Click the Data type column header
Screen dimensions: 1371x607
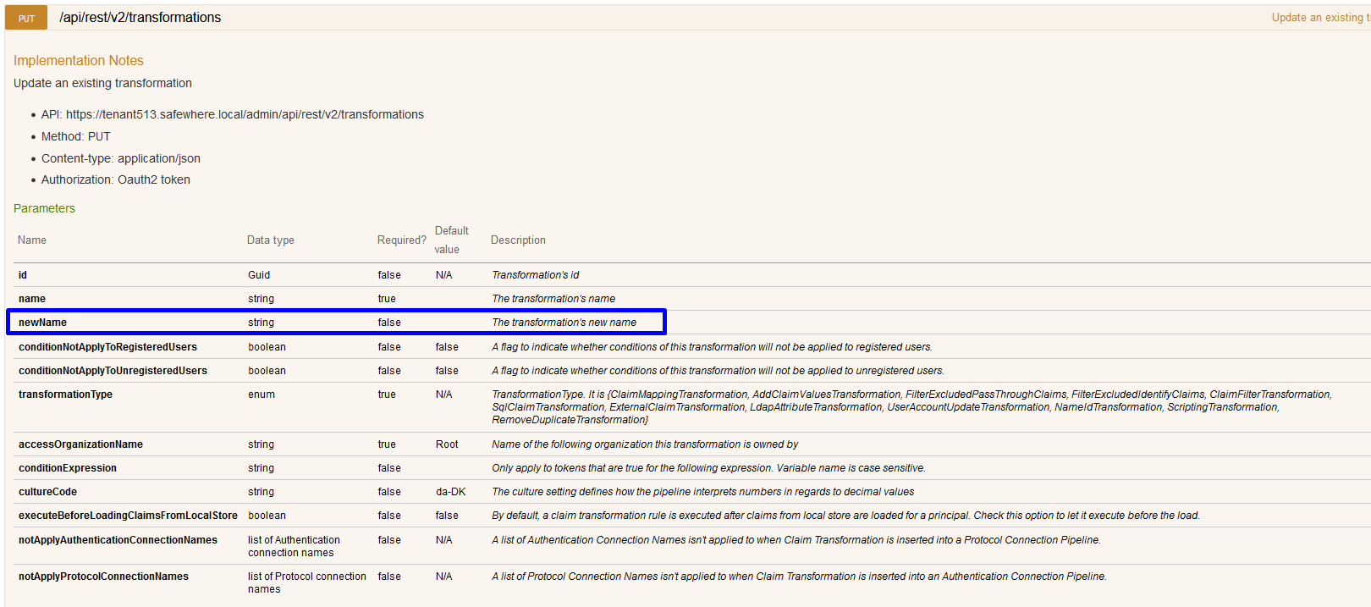coord(271,240)
